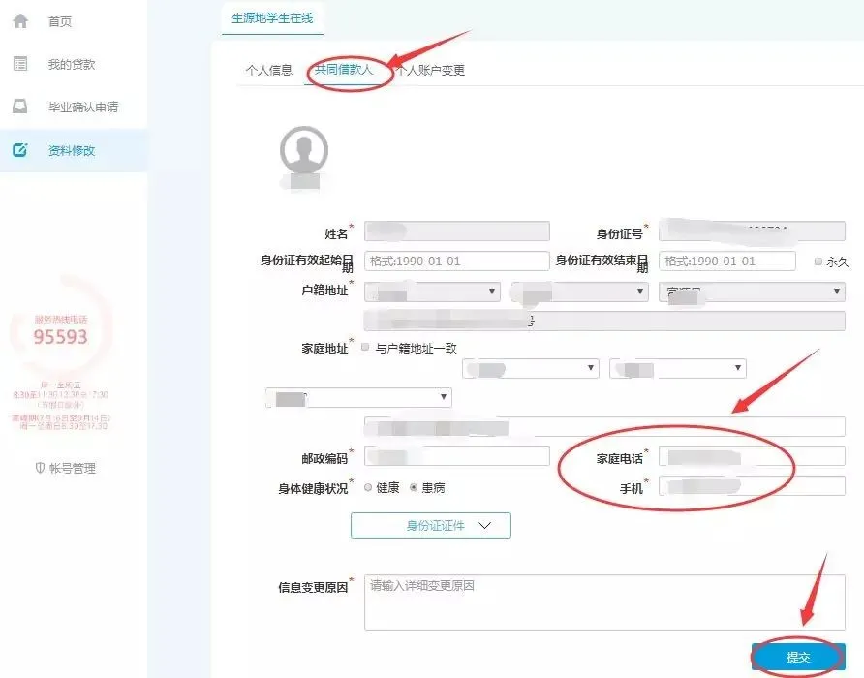Open the second 家庭地址 district dropdown

pyautogui.click(x=677, y=368)
